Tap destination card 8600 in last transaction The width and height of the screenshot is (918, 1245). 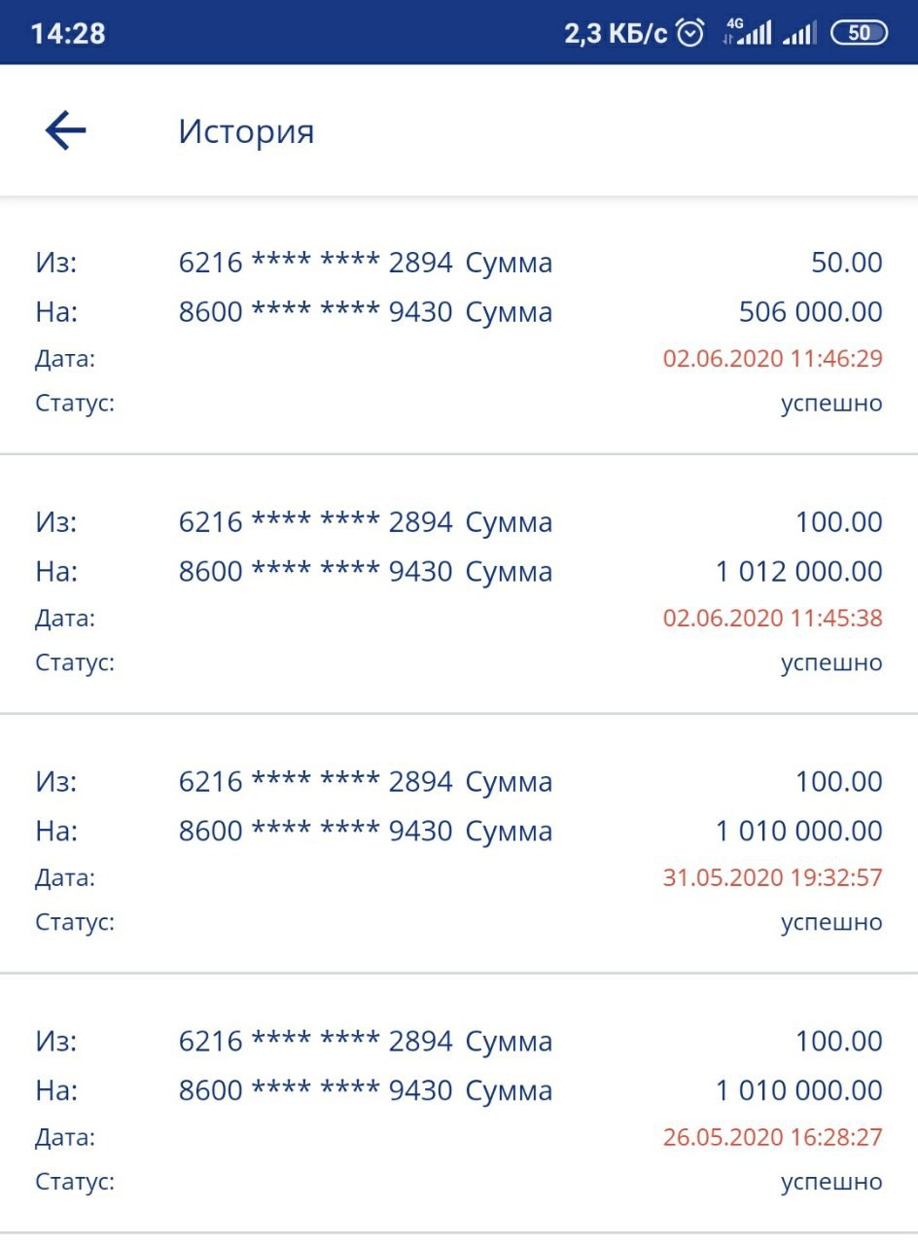[x=315, y=1091]
